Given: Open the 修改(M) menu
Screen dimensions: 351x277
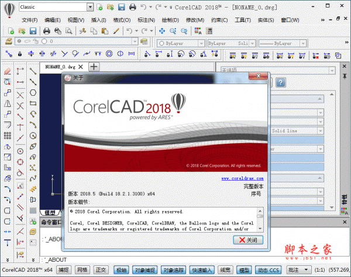Looking at the screenshot, I should [195, 20].
